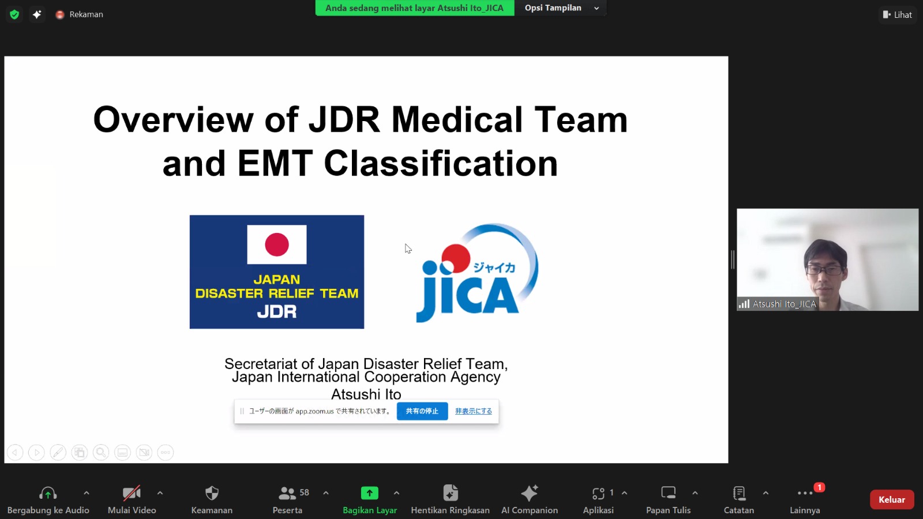Open Keamanan security settings
This screenshot has width=923, height=519.
[212, 500]
